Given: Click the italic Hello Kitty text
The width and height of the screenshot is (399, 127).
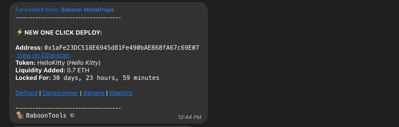Looking at the screenshot, I should point(84,63).
